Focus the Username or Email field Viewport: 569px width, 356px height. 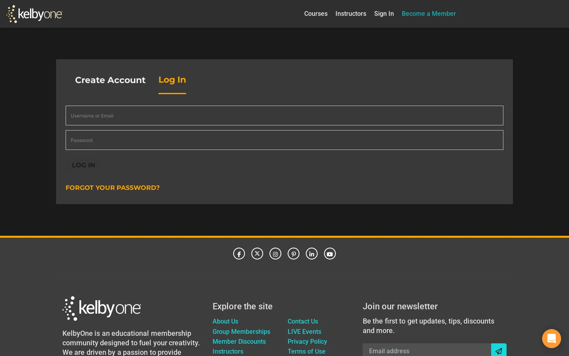click(x=284, y=116)
